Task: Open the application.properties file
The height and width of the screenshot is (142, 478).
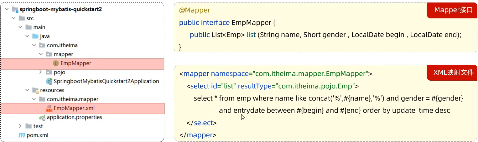Action: point(75,117)
